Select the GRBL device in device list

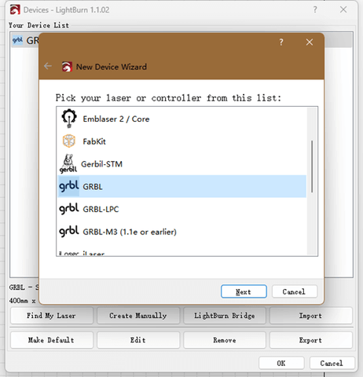point(25,40)
